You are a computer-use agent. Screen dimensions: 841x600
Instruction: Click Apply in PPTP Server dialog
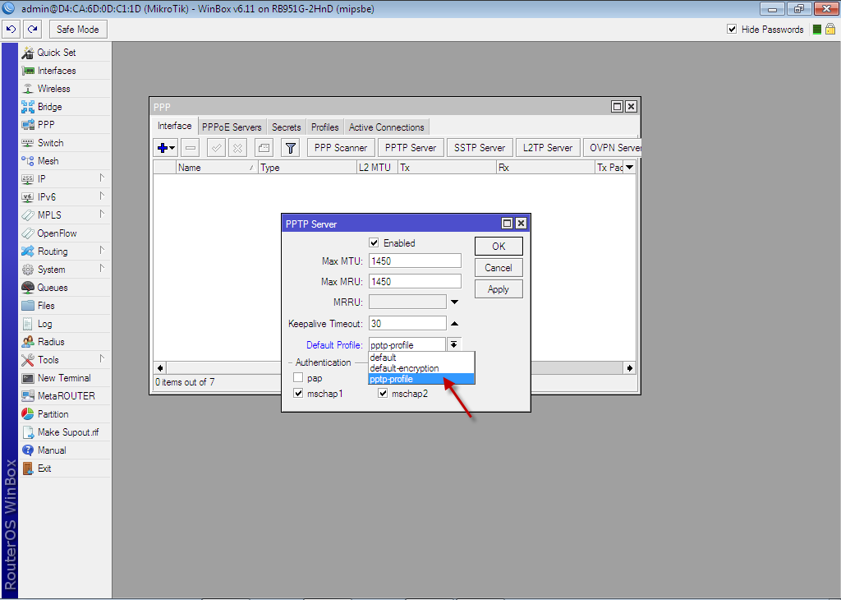pyautogui.click(x=499, y=289)
